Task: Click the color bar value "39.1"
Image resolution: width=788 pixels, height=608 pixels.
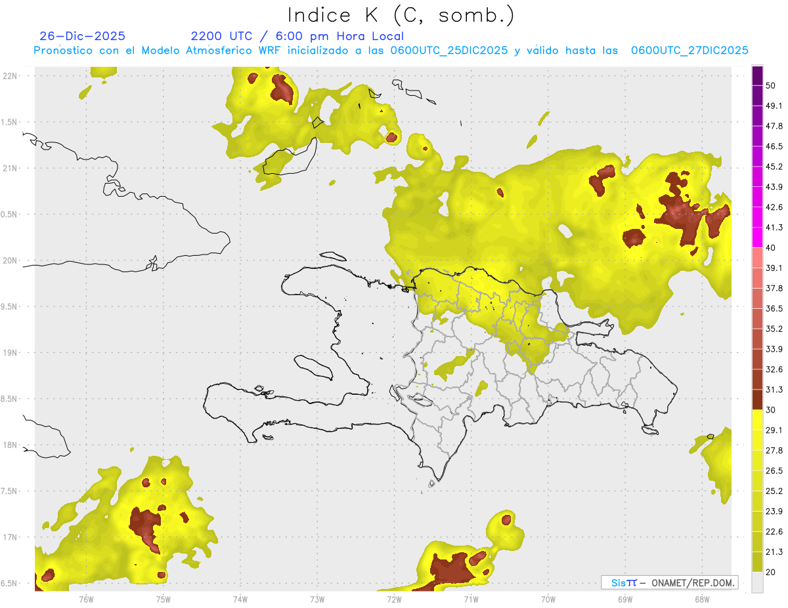Action: click(x=774, y=268)
